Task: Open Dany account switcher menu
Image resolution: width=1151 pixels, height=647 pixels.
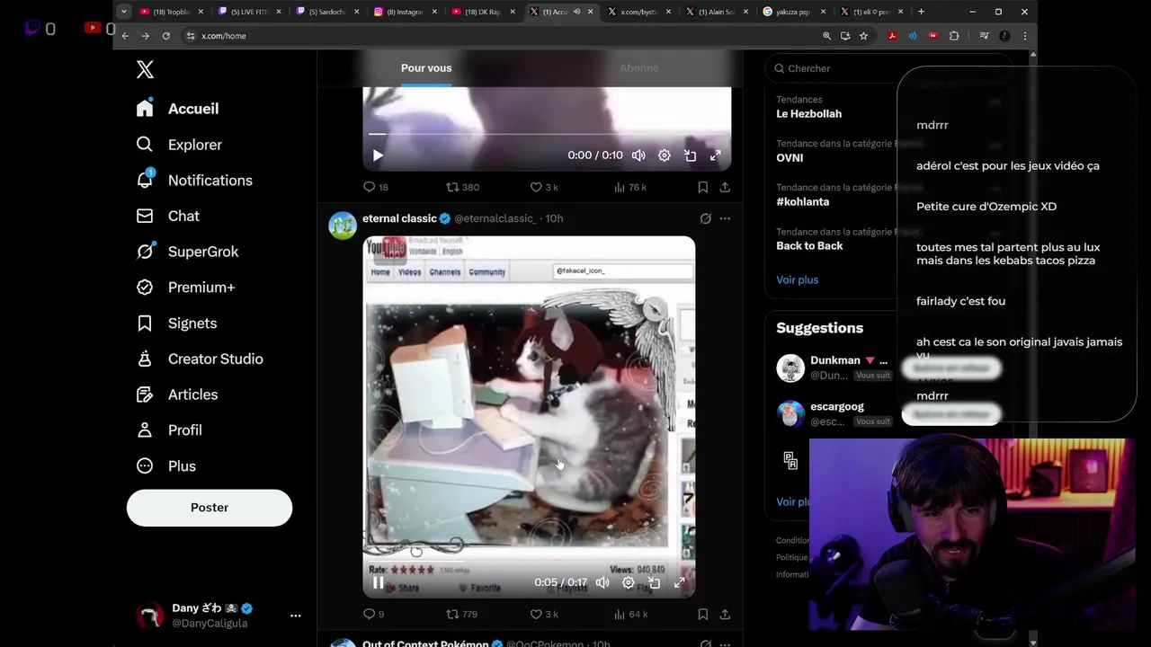Action: point(219,616)
